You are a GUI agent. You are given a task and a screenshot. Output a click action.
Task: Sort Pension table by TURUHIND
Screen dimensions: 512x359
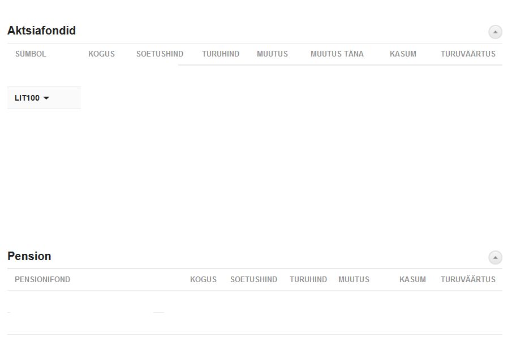click(x=308, y=280)
